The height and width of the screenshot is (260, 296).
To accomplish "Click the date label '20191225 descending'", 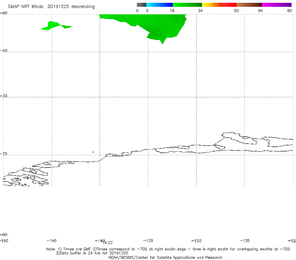I will coord(71,7).
